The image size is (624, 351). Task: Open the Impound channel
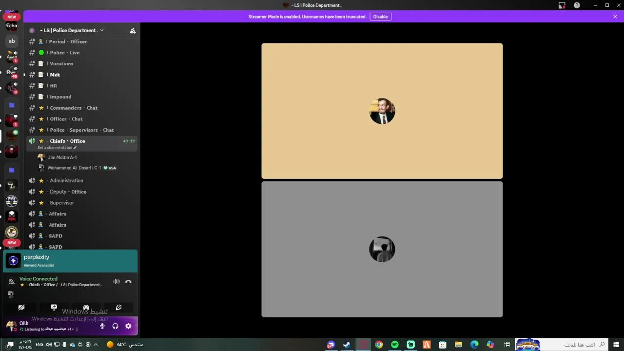(81, 97)
